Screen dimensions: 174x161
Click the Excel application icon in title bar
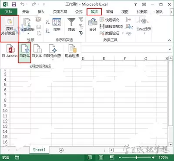click(5, 4)
